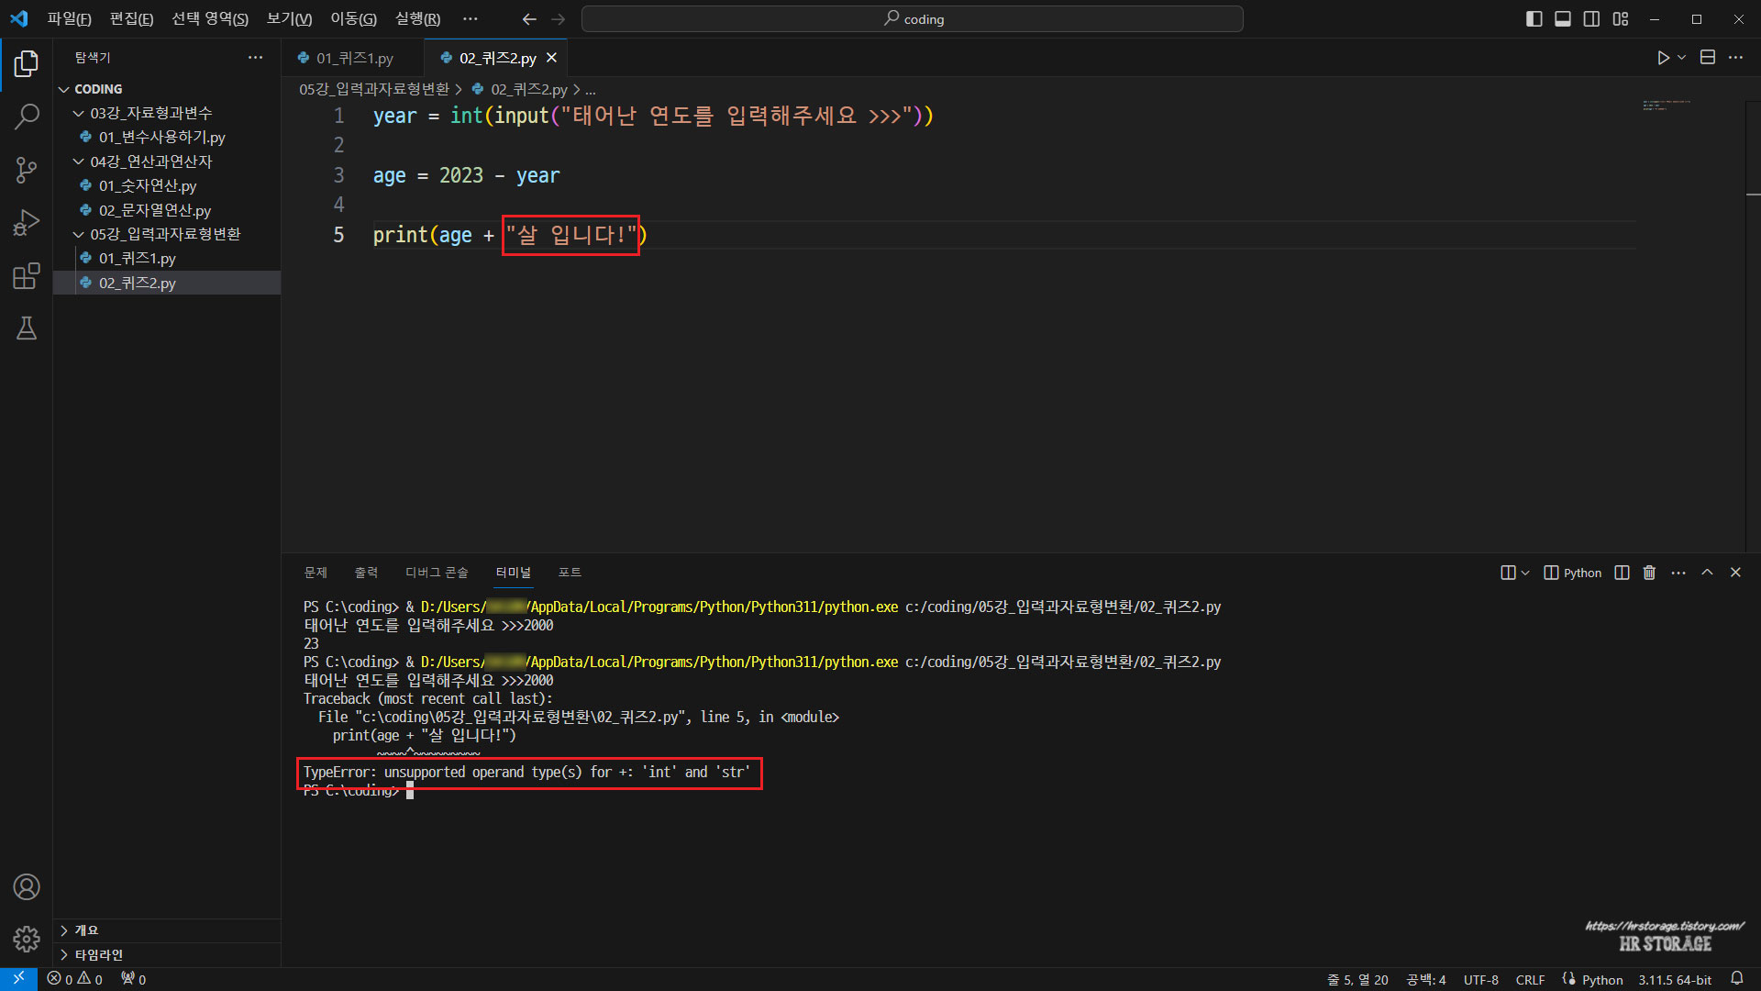Click the Python 3.11.5 64-bit interpreter selector
The image size is (1761, 991).
[x=1675, y=980]
